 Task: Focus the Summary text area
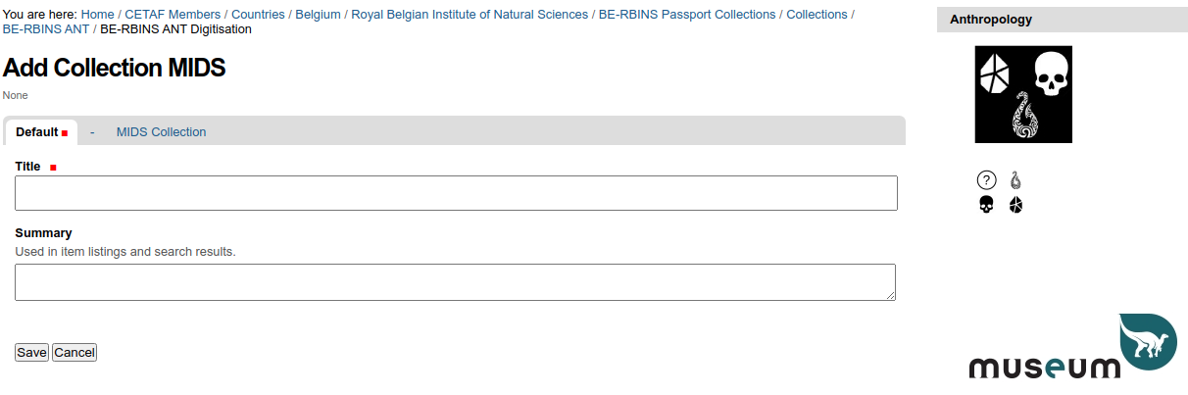click(455, 282)
